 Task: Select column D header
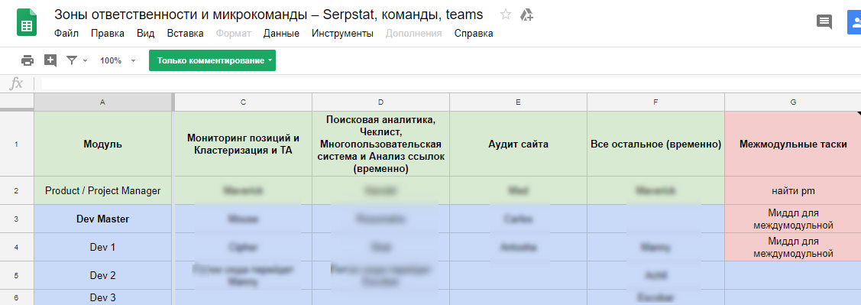(x=381, y=102)
